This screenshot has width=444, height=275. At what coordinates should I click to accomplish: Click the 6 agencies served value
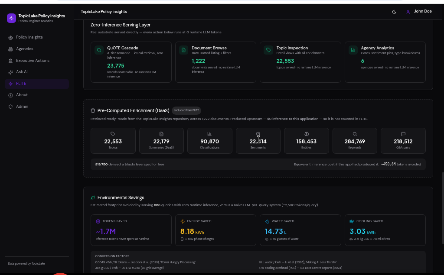pyautogui.click(x=362, y=61)
